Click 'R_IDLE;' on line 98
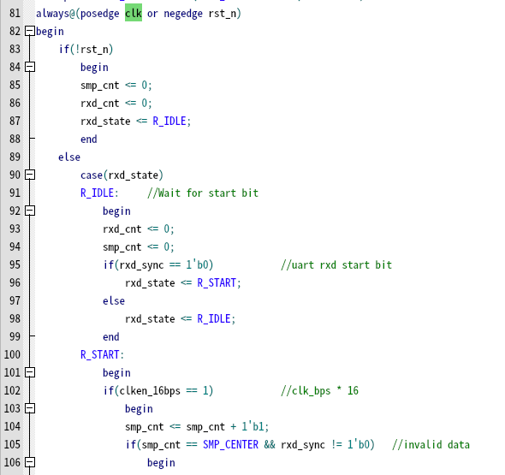The image size is (505, 475). pos(216,319)
